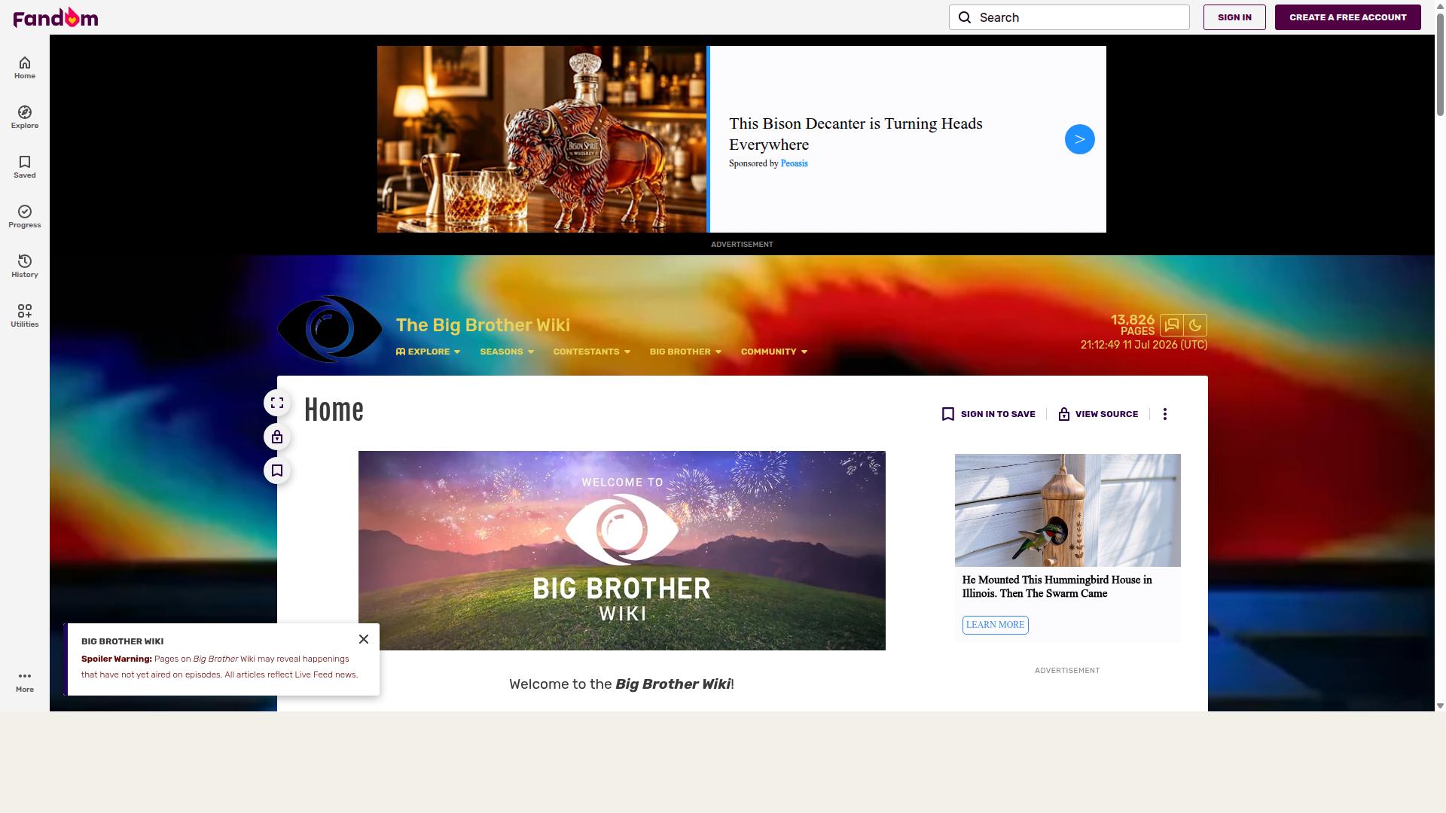The height and width of the screenshot is (813, 1446).
Task: Open Saved bookmark in sidebar
Action: 25,167
